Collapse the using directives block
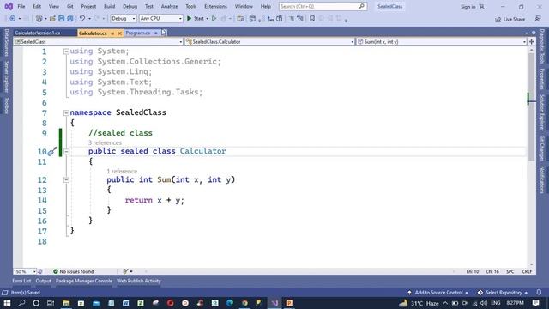This screenshot has width=549, height=309. 66,51
